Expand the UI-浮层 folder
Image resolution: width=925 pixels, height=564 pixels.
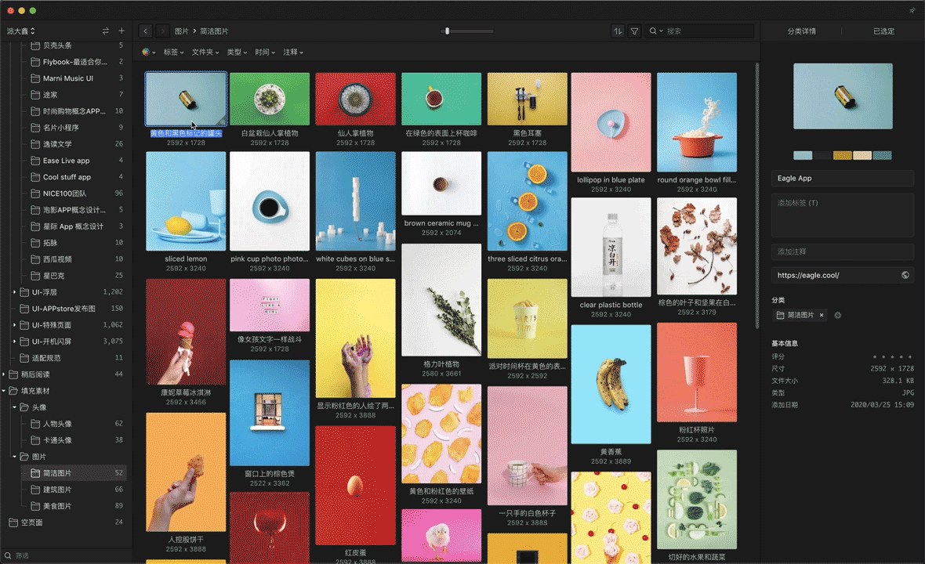[x=14, y=291]
